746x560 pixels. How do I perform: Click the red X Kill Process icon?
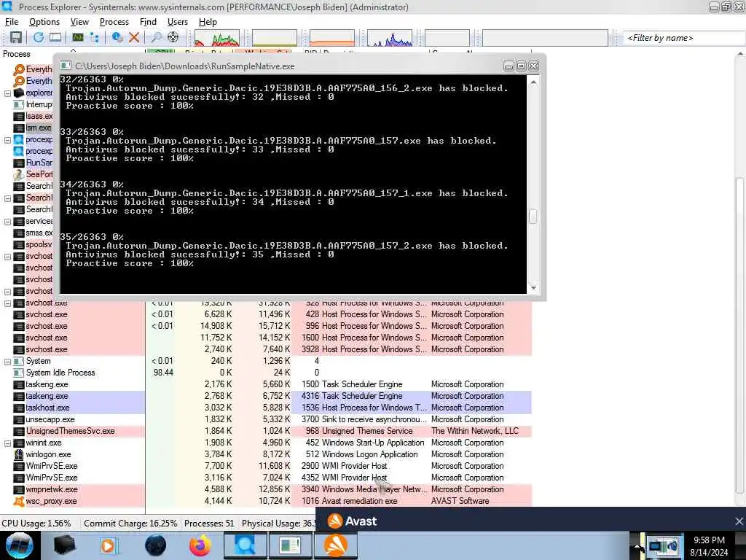(x=134, y=37)
